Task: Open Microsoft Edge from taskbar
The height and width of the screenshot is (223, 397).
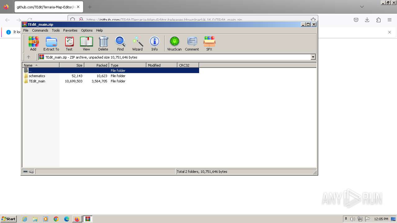Action: coord(67,219)
